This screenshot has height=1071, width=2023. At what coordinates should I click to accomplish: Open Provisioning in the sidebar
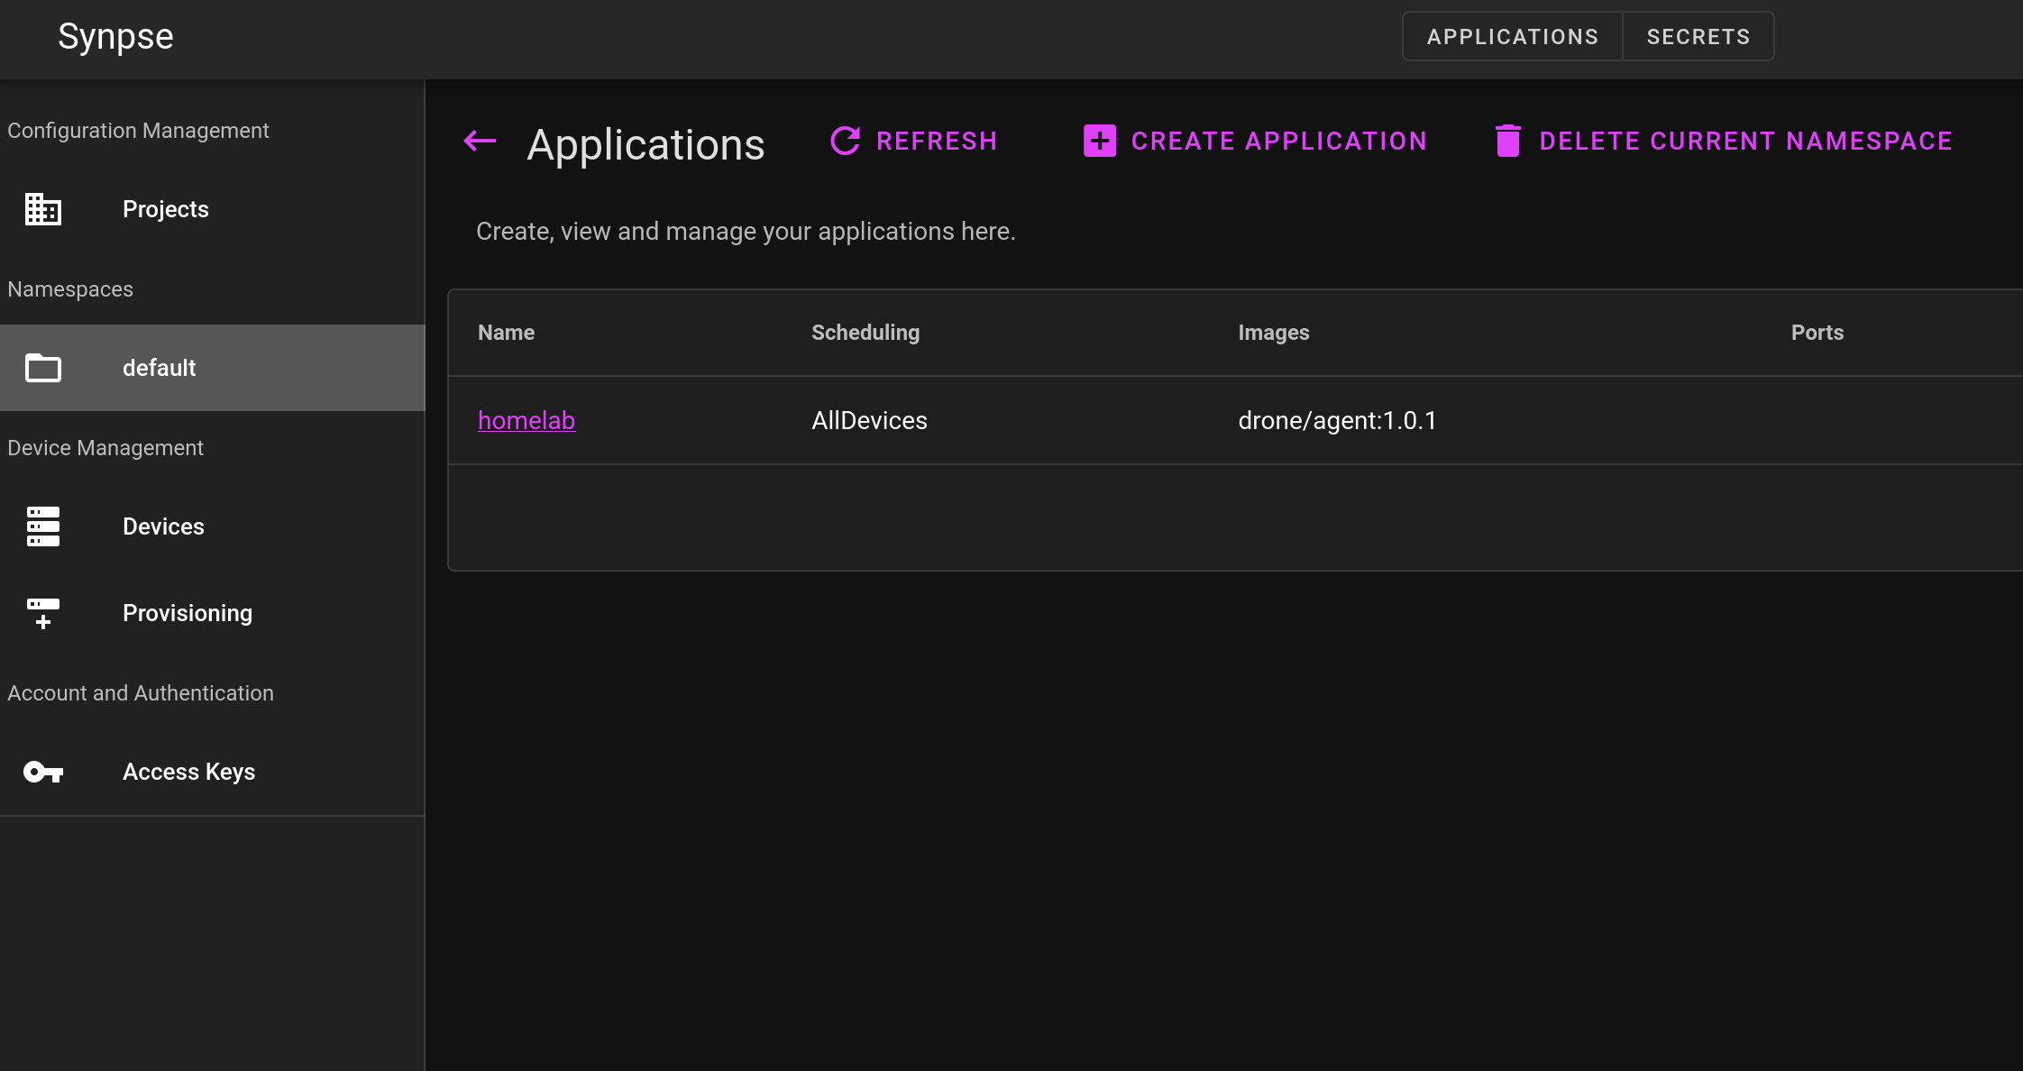tap(188, 613)
